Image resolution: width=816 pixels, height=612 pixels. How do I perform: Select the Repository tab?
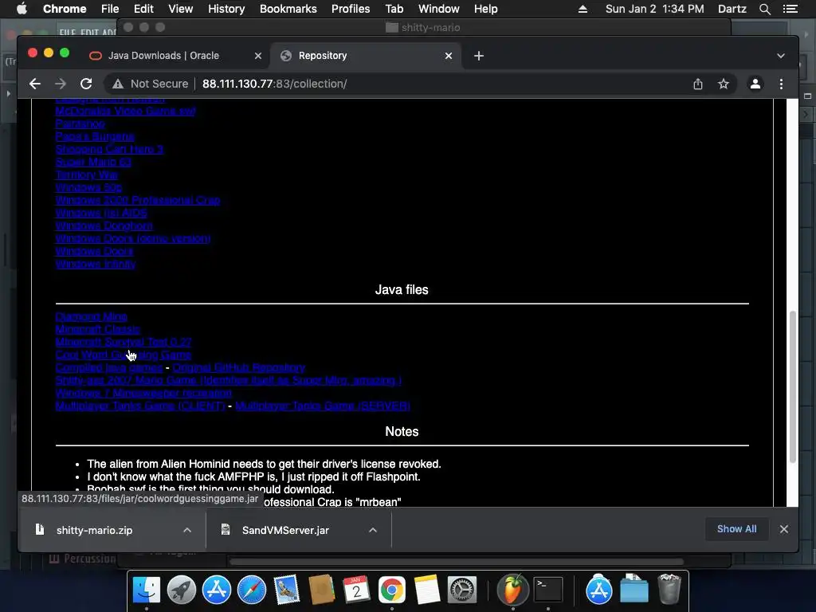pos(323,56)
